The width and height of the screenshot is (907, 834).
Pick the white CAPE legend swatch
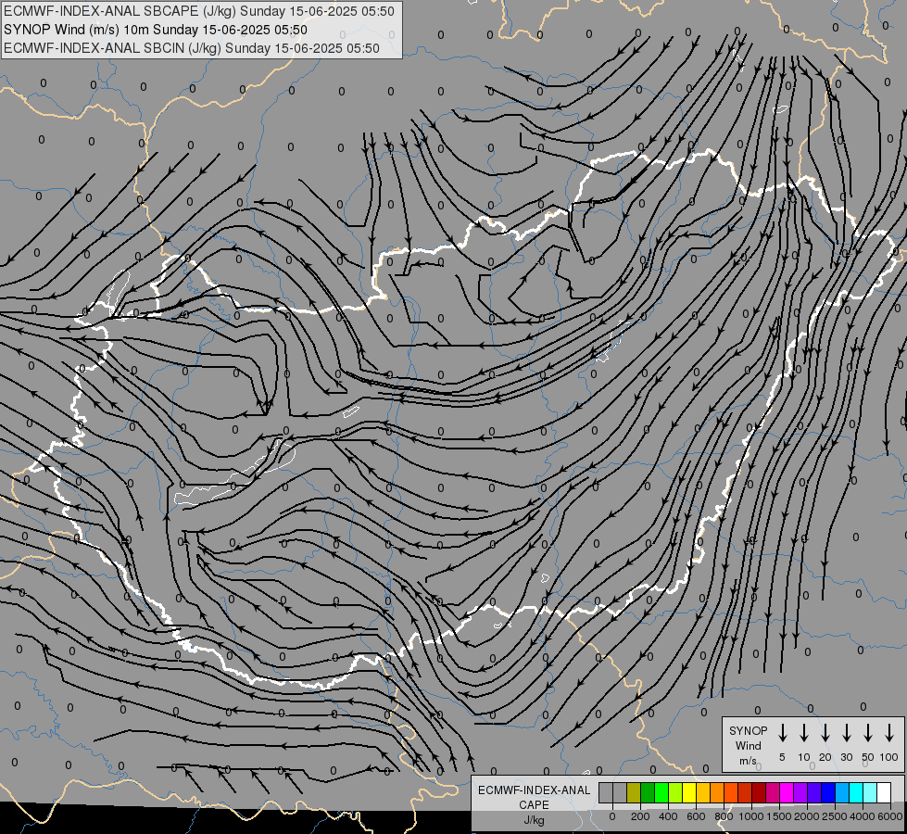pyautogui.click(x=883, y=792)
